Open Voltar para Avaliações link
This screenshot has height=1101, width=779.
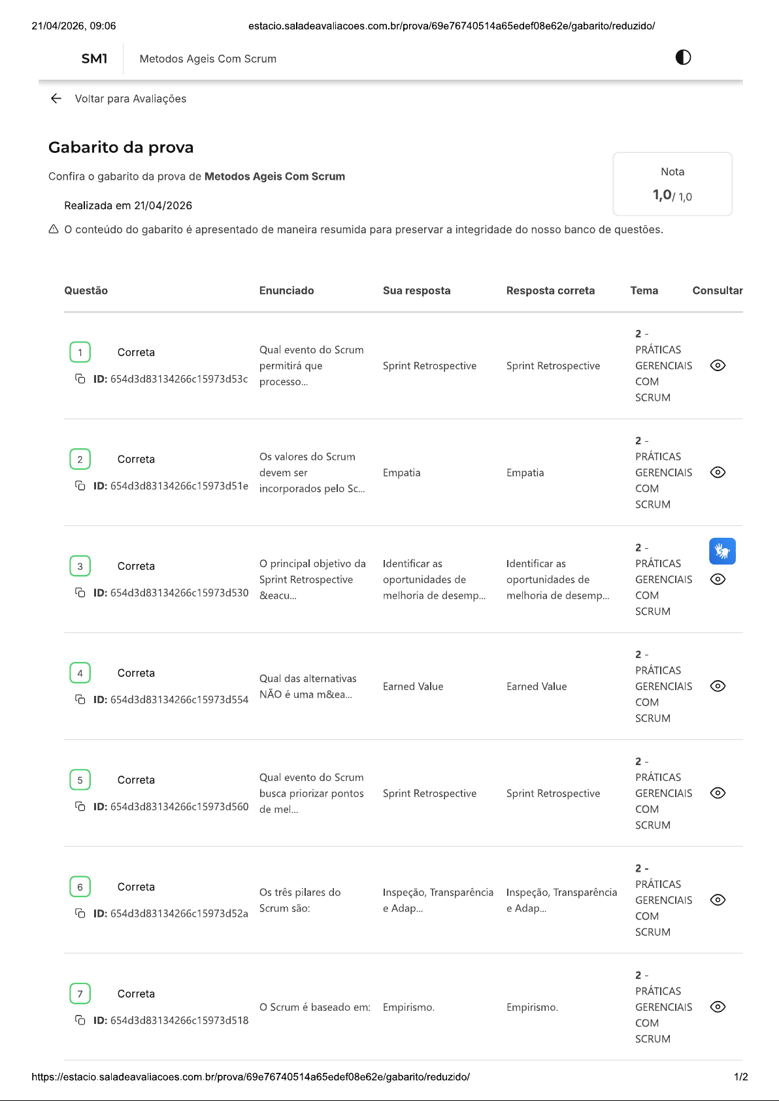(x=130, y=99)
